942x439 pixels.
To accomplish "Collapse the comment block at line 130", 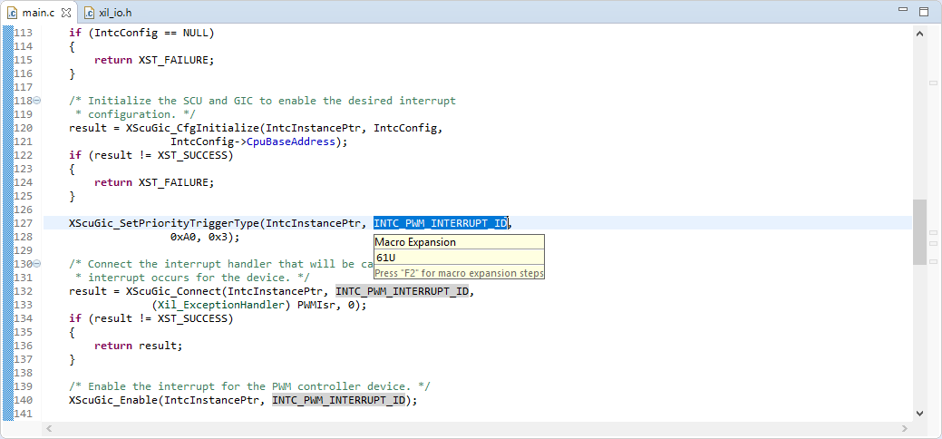I will [36, 264].
